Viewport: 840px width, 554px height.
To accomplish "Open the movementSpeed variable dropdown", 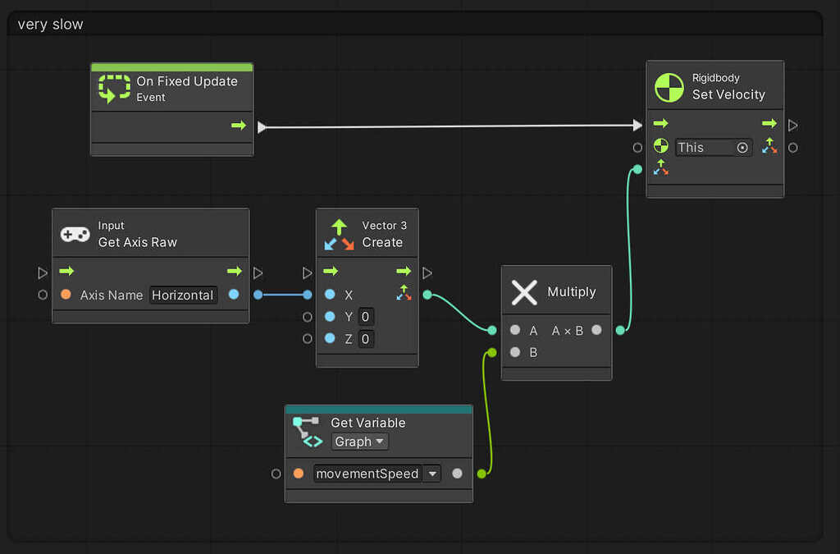I will 432,473.
